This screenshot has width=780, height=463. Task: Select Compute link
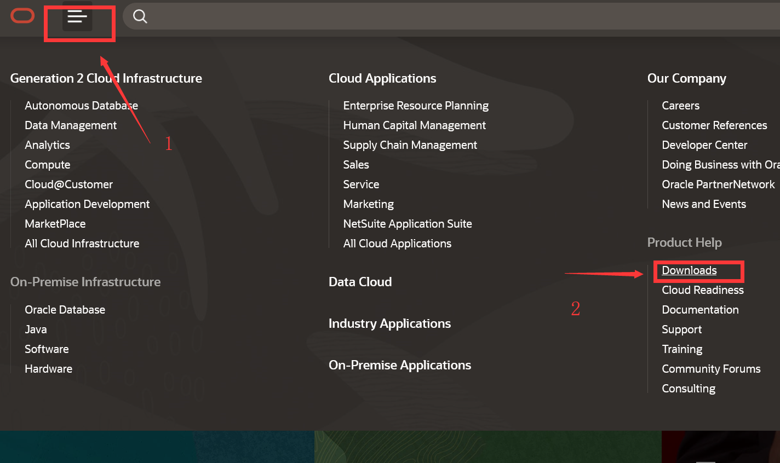[47, 165]
